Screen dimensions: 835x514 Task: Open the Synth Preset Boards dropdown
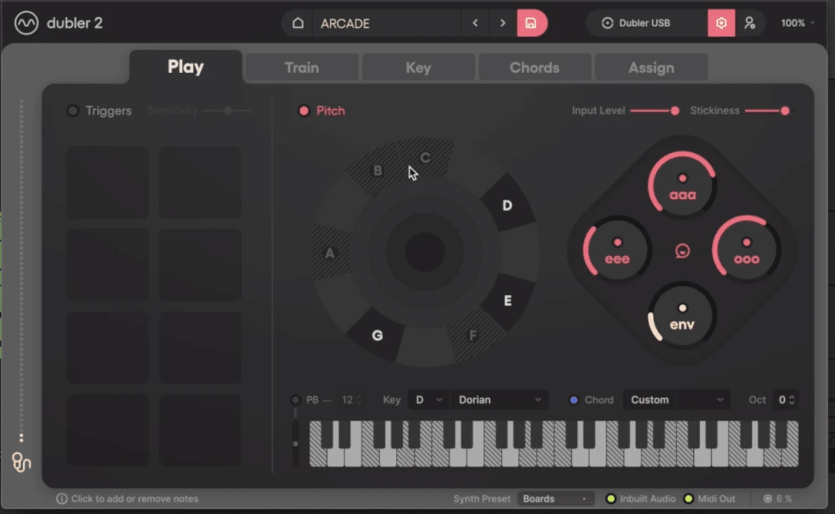coord(556,499)
